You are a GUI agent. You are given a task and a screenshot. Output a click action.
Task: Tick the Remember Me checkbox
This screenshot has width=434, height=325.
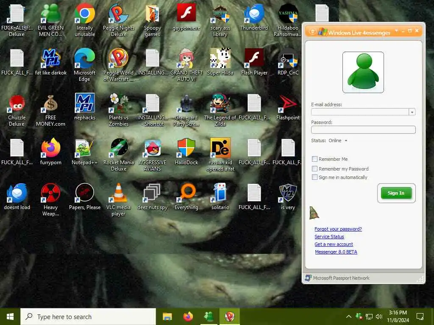click(x=314, y=159)
